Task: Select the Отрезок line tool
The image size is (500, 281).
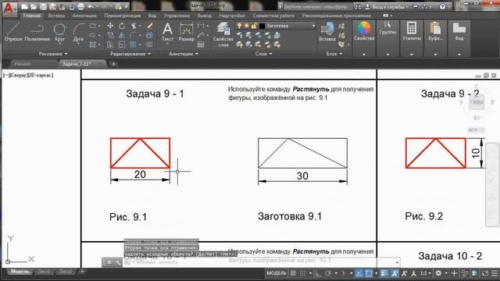Action: click(13, 32)
